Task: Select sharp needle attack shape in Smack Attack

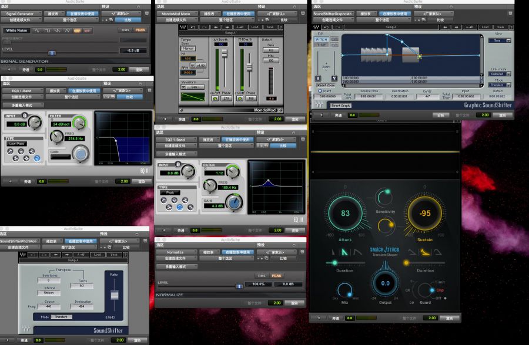Action: tap(333, 252)
